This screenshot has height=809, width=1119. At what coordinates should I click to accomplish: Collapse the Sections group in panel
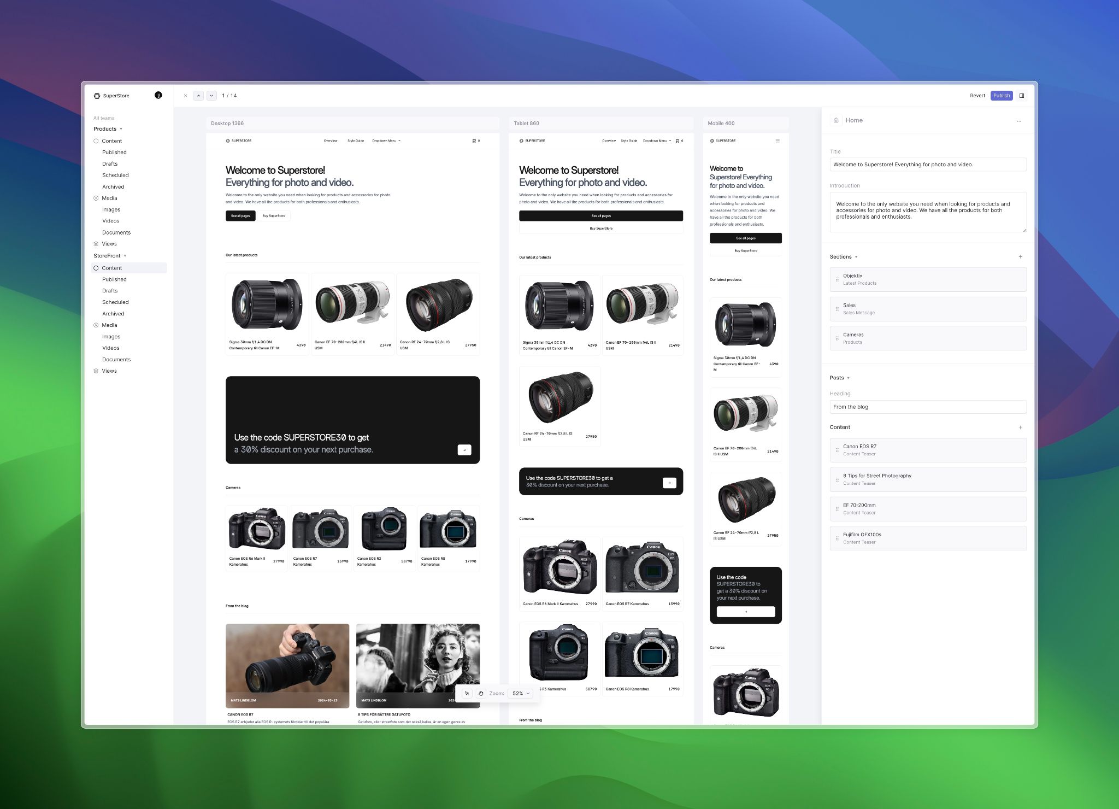(x=856, y=257)
